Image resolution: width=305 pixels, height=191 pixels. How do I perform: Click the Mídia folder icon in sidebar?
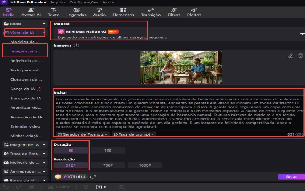coord(6,24)
